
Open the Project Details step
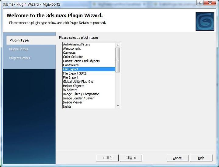point(19,58)
